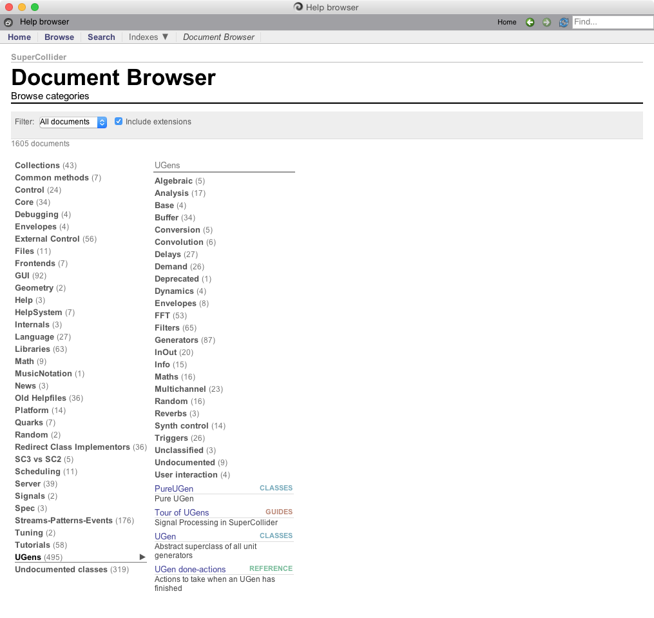Select the Buffer UGens subcategory
The width and height of the screenshot is (654, 618).
pos(175,217)
